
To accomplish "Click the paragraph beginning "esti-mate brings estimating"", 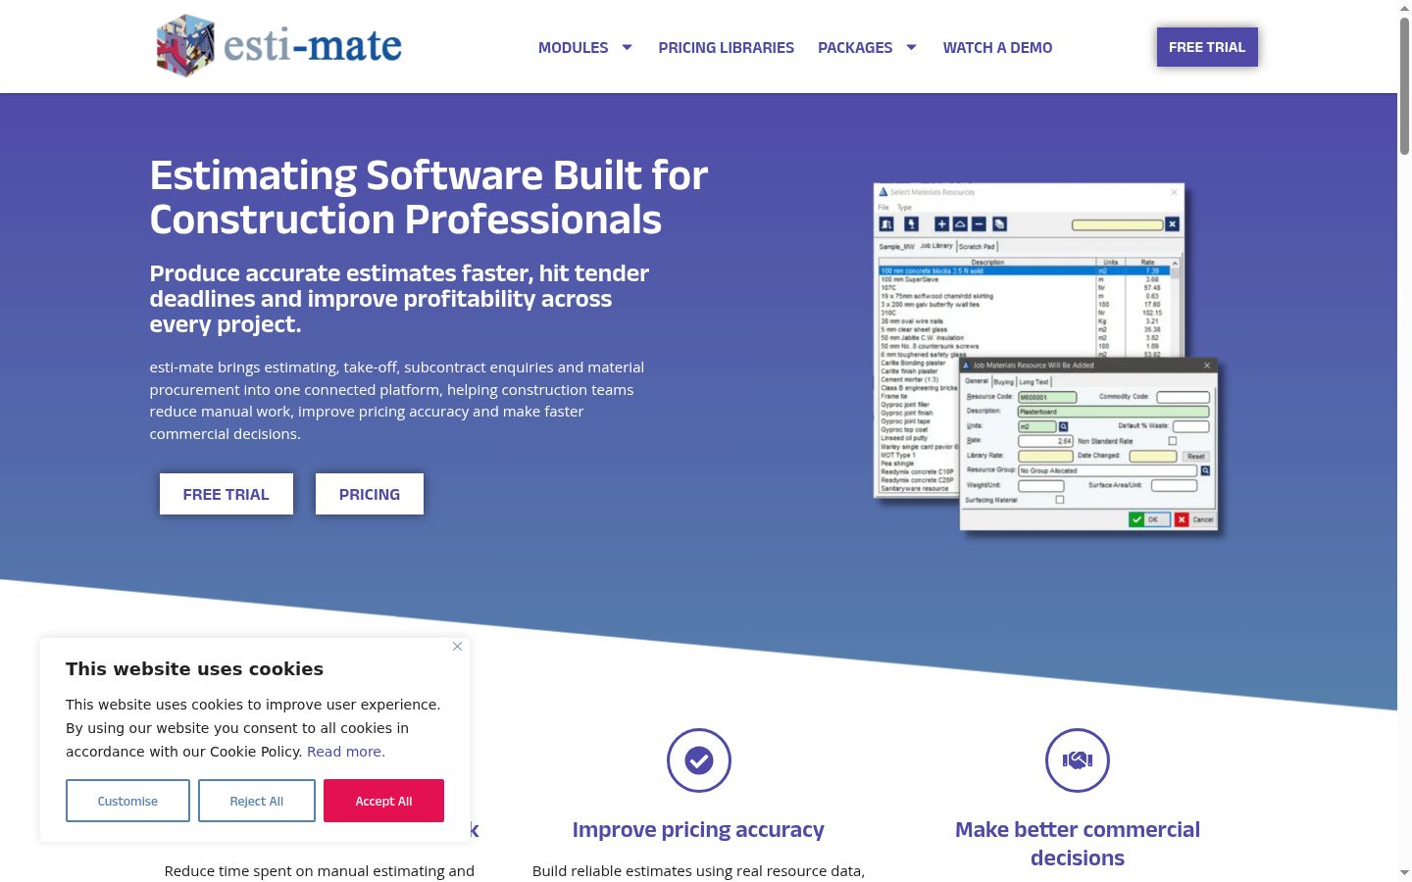I will (397, 401).
